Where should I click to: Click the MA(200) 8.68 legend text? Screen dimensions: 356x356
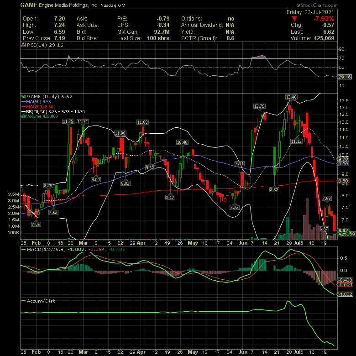(x=40, y=106)
